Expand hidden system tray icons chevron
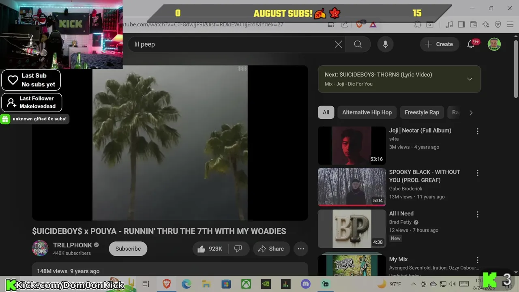This screenshot has height=292, width=519. pos(414,284)
